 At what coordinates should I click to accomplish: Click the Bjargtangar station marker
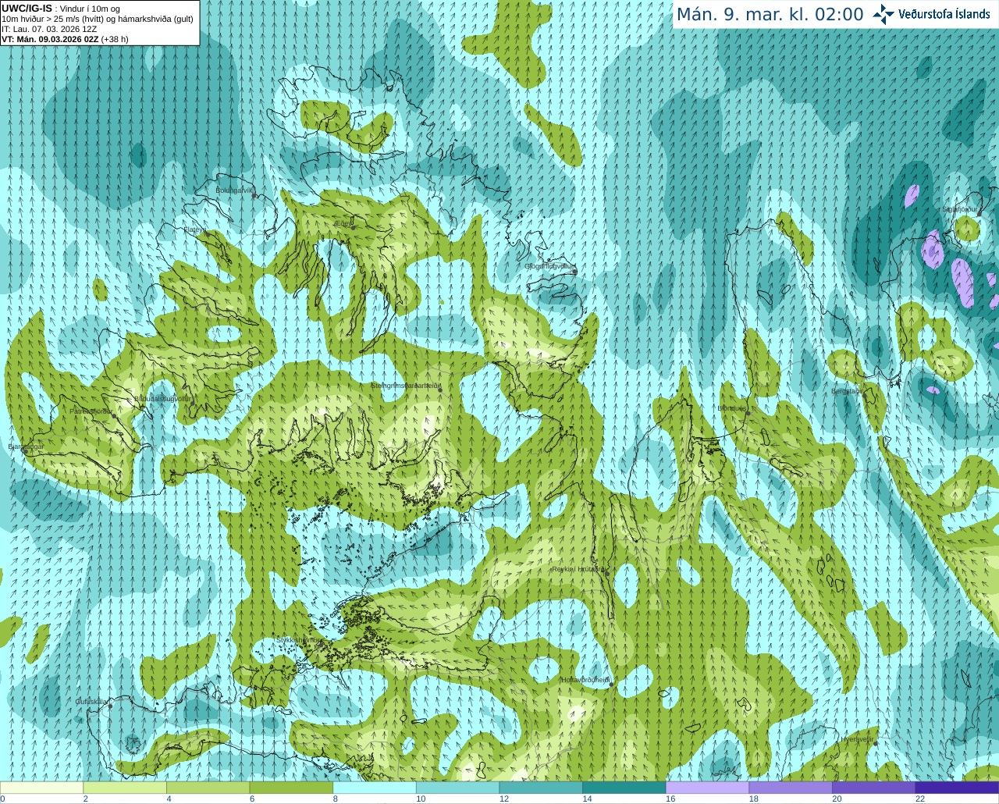point(26,451)
